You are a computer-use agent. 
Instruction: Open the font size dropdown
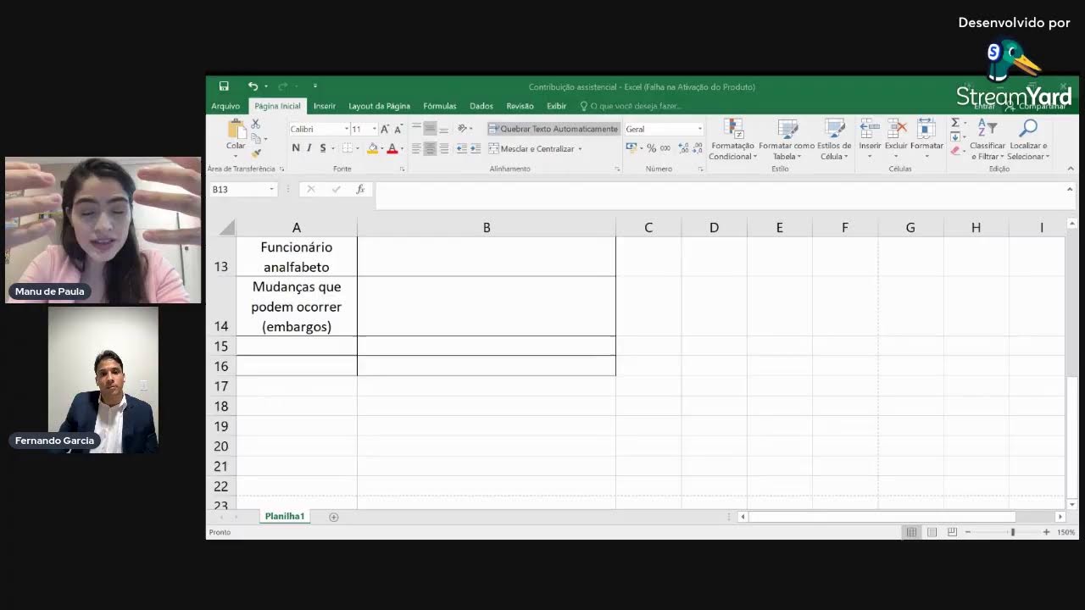tap(374, 129)
